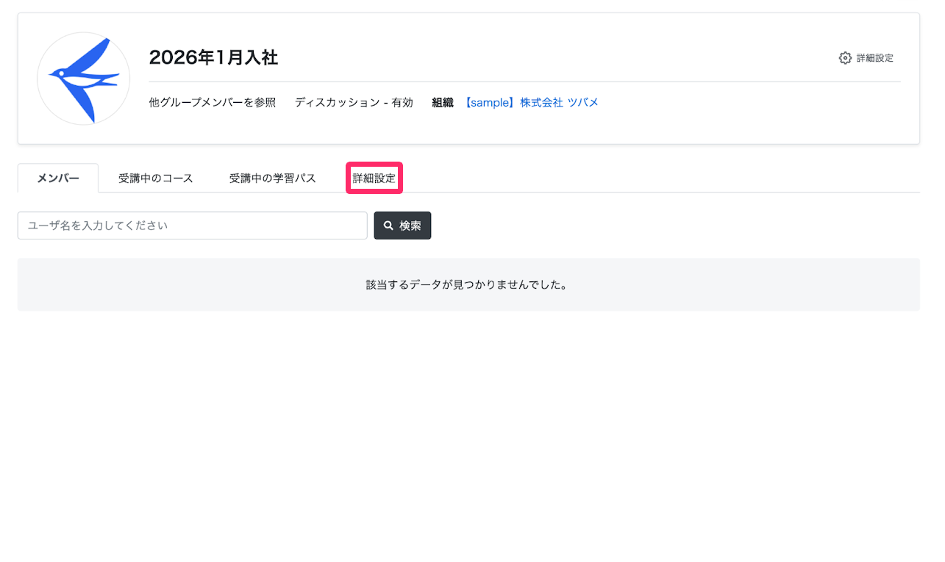This screenshot has width=945, height=562.
Task: Select the highlighted 詳細設定 tab
Action: [374, 178]
